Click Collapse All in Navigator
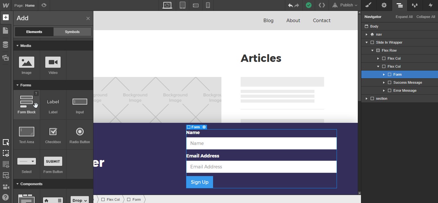The image size is (438, 203). (x=426, y=17)
